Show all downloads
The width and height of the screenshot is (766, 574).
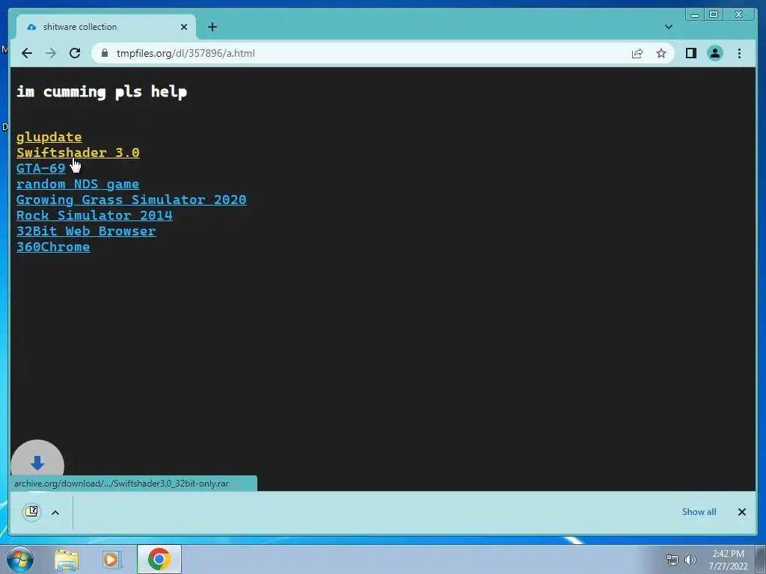coord(699,511)
